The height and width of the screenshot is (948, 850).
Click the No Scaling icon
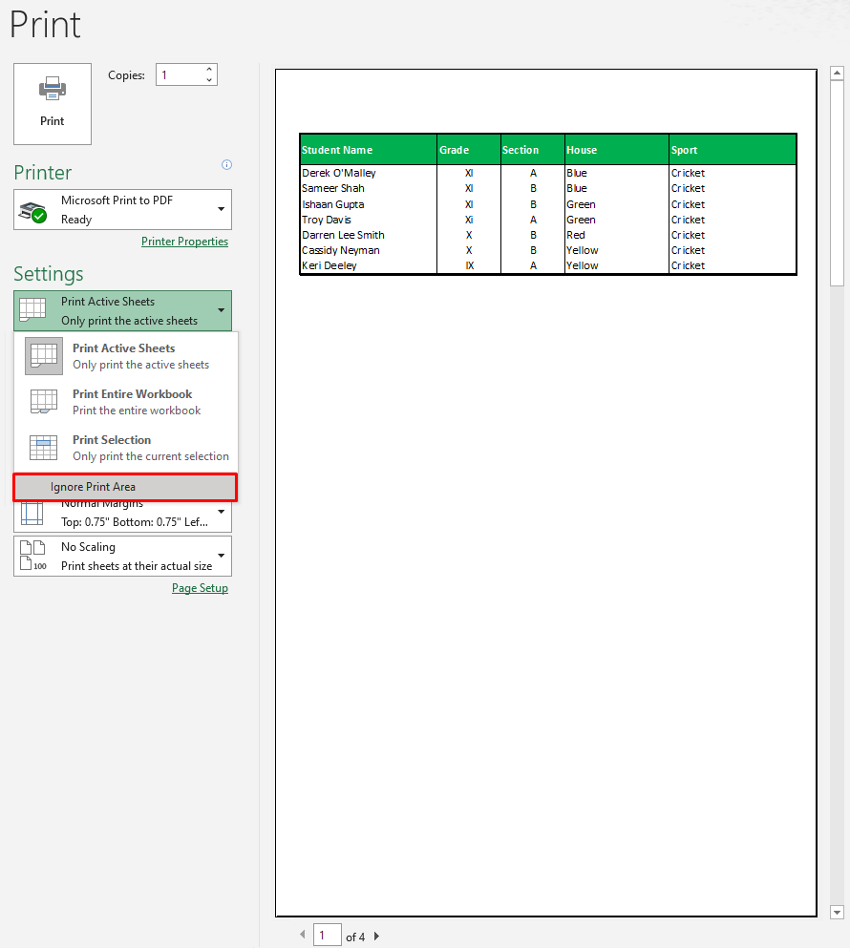(x=31, y=556)
